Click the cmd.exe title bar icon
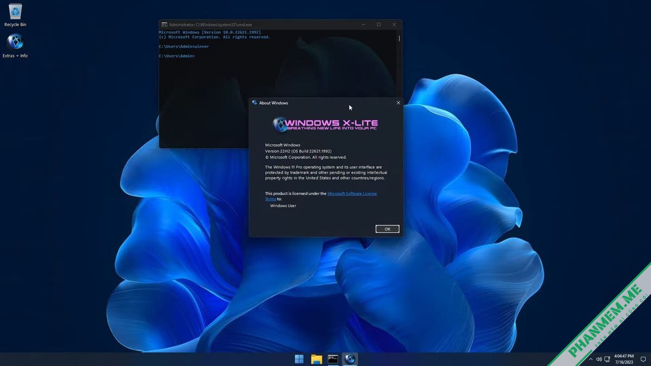651x366 pixels. click(164, 24)
